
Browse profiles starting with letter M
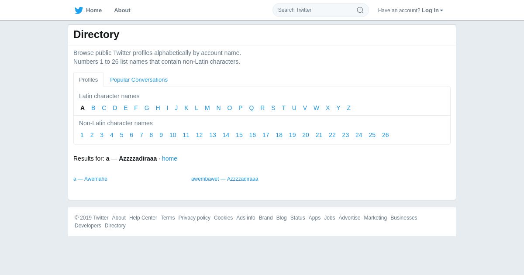(207, 108)
